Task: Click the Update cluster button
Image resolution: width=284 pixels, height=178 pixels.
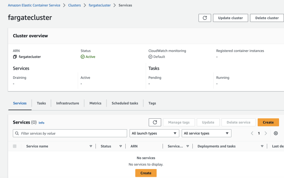Action: click(x=230, y=18)
